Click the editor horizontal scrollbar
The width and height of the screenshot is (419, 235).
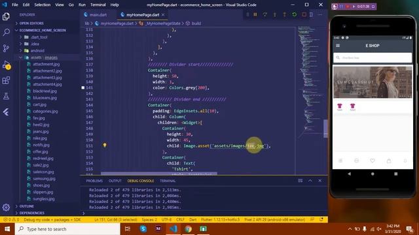click(x=159, y=174)
